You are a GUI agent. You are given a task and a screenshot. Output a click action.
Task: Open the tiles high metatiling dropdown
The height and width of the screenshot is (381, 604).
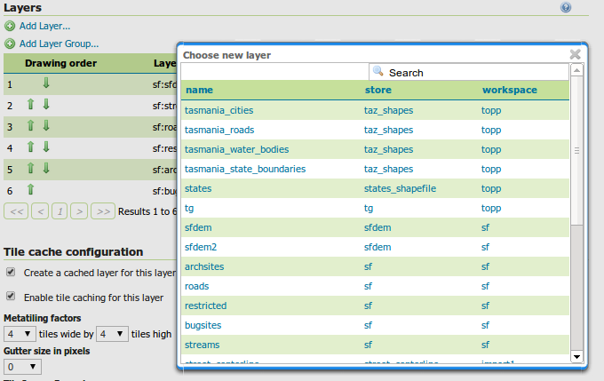point(112,334)
